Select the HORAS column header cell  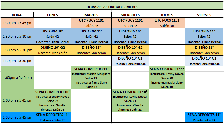tap(17, 15)
